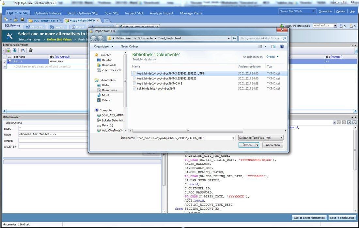
Task: Click the new session icon in main toolbar
Action: (x=7, y=20)
